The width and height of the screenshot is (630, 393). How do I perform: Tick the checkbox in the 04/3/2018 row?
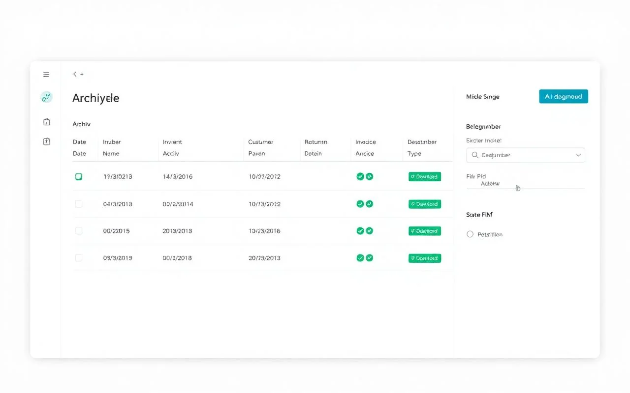point(79,204)
